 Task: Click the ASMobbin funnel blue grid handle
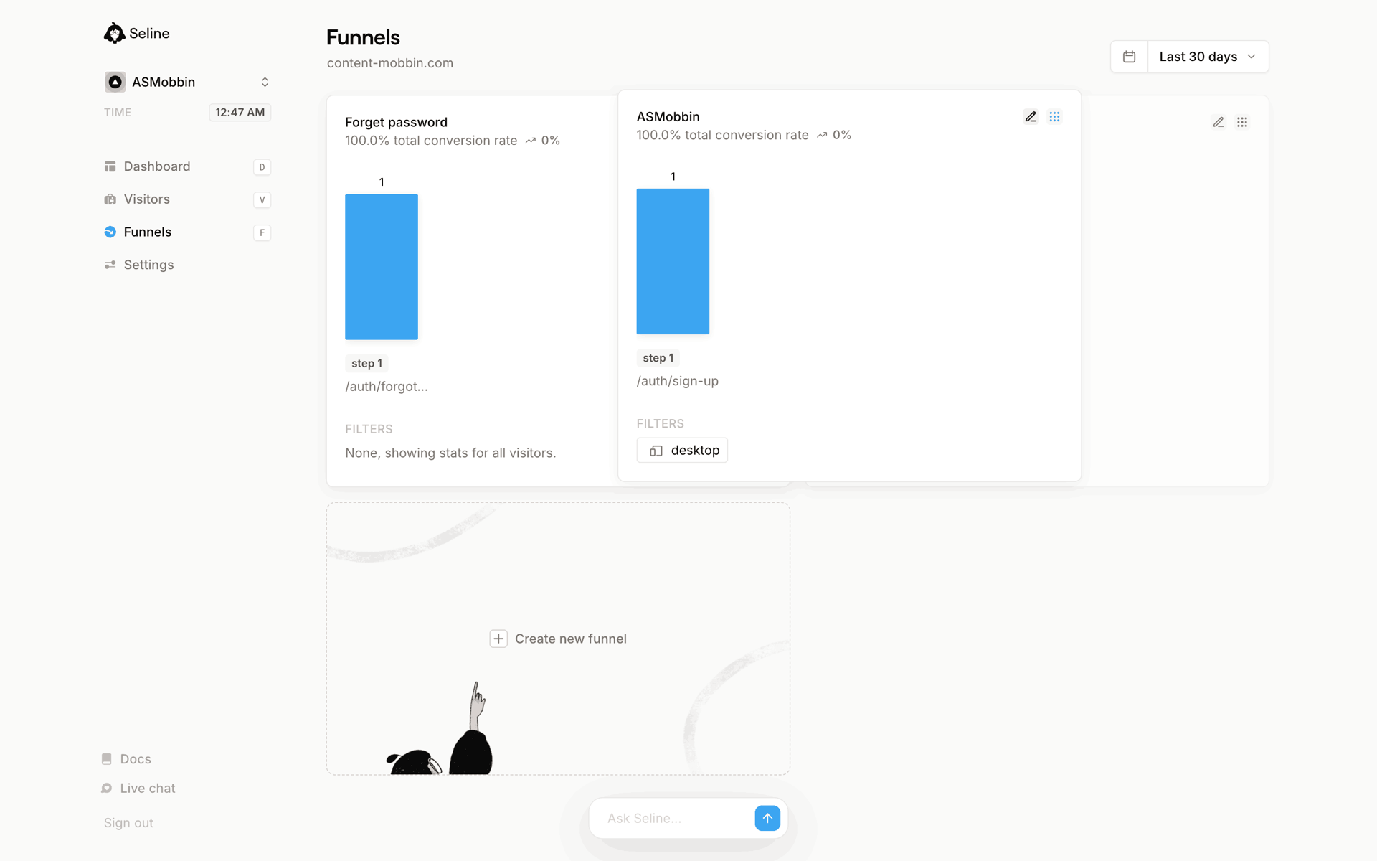(x=1054, y=117)
